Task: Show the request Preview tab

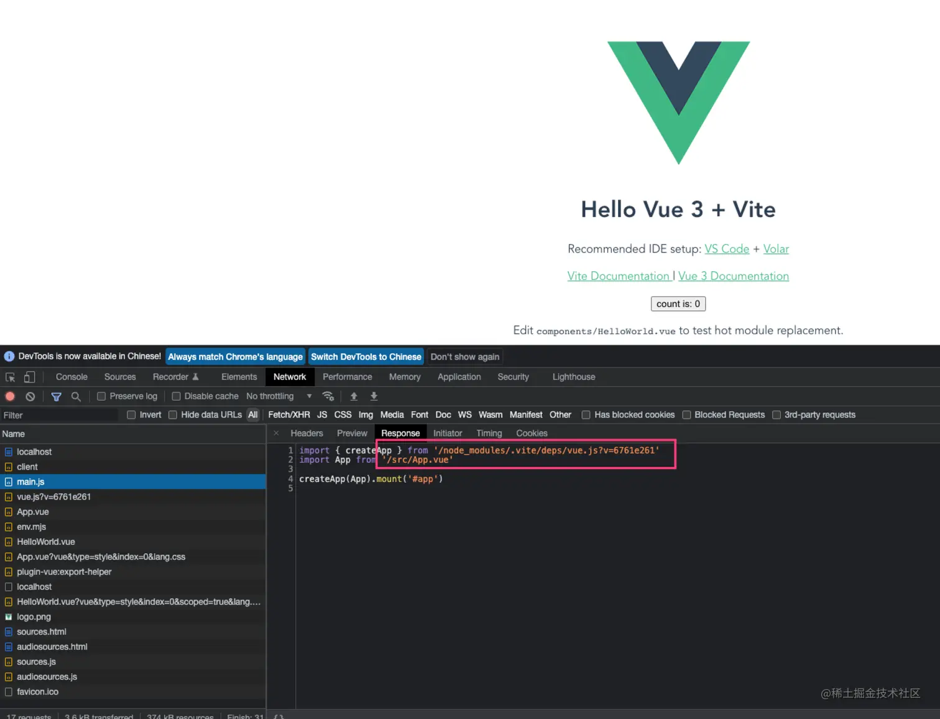Action: pyautogui.click(x=352, y=434)
